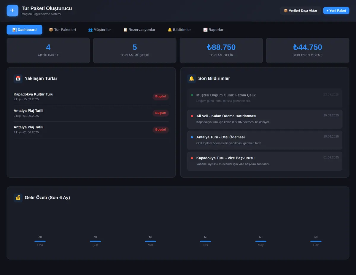The width and height of the screenshot is (356, 275).
Task: Click the Bugün! badge on the 4 kişi tour
Action: tap(160, 130)
